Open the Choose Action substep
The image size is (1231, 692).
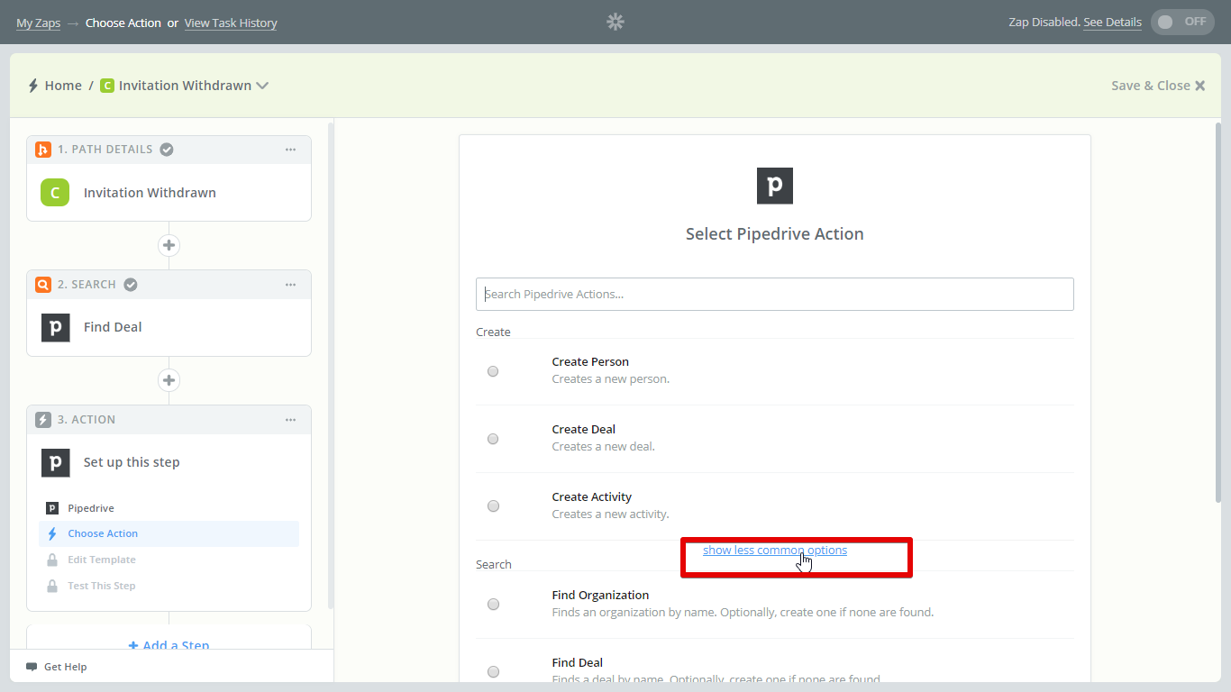tap(169, 533)
